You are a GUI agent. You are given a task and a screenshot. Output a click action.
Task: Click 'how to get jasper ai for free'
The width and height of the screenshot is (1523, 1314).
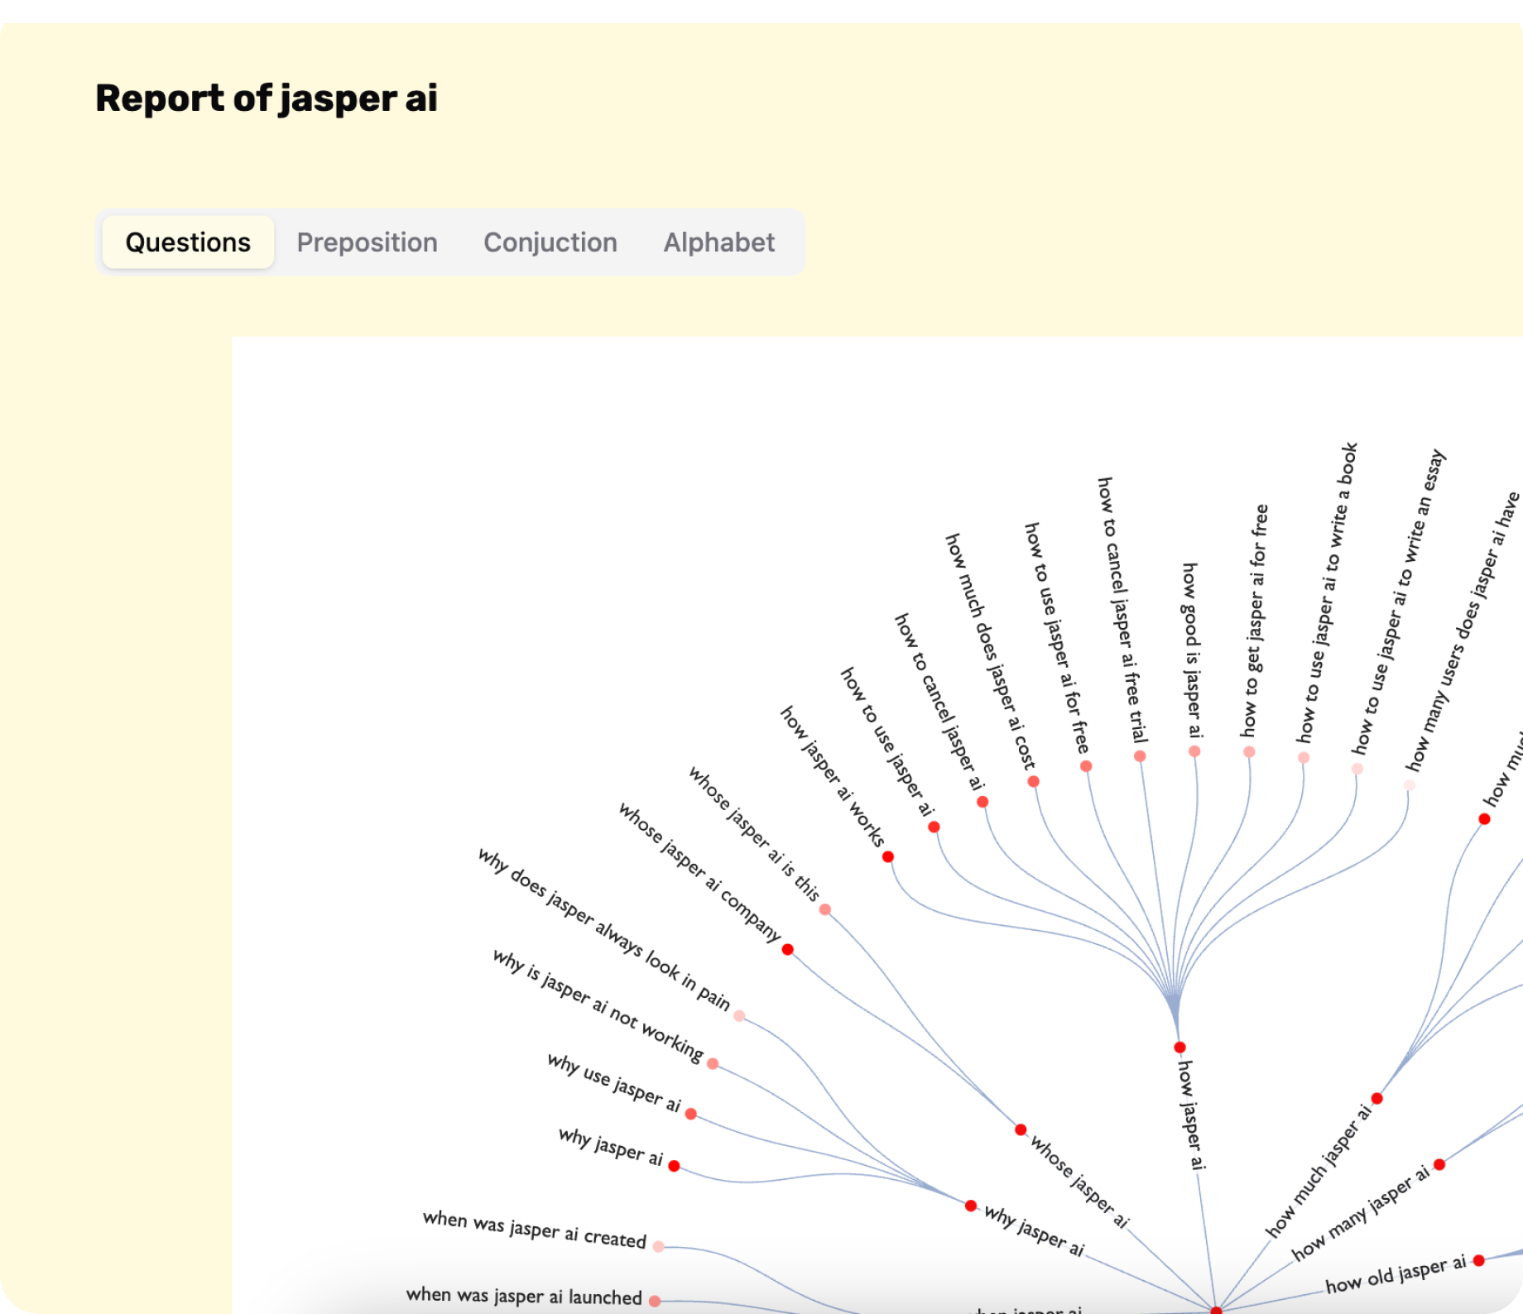pyautogui.click(x=1253, y=621)
